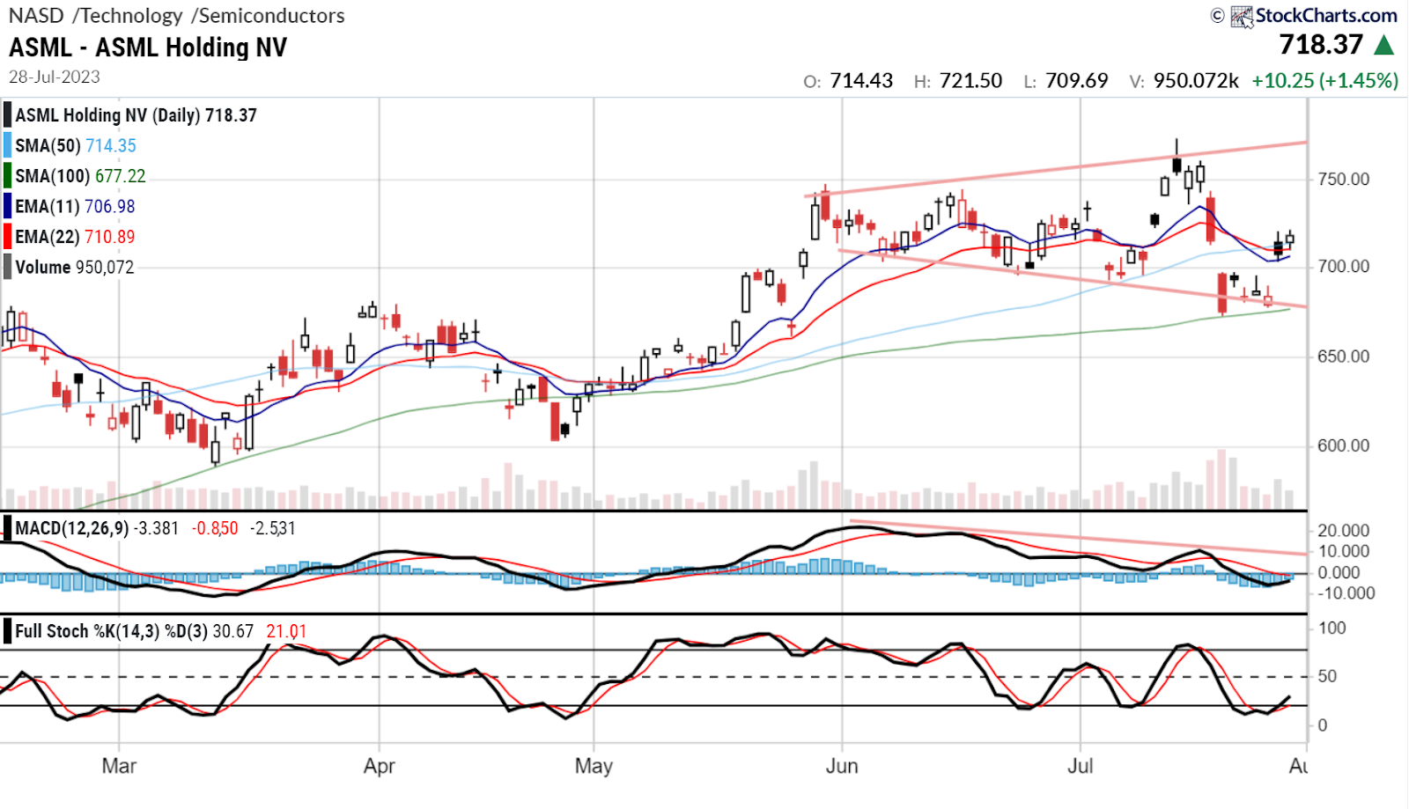The image size is (1409, 809).
Task: Click the SMA(50) value "714.35"
Action: pyautogui.click(x=111, y=146)
